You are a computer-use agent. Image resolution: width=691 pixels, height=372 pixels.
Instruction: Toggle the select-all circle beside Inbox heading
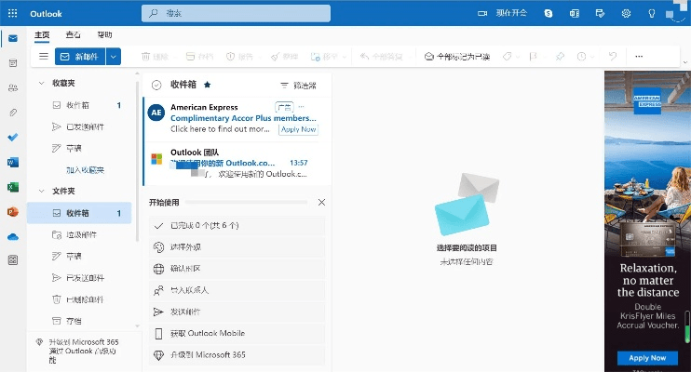(156, 85)
